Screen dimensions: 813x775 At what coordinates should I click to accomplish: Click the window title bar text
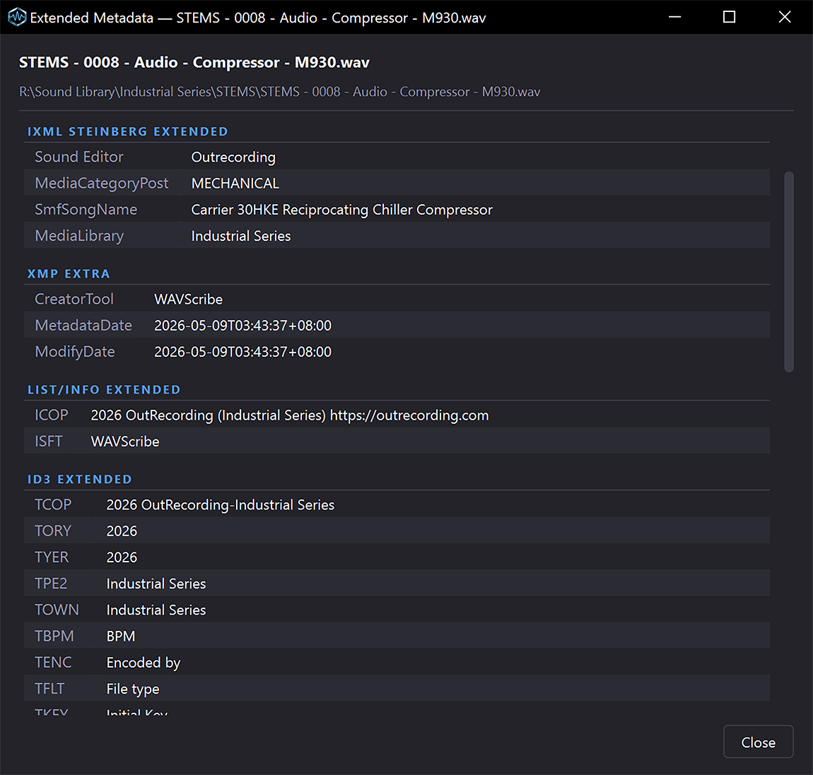tap(258, 18)
